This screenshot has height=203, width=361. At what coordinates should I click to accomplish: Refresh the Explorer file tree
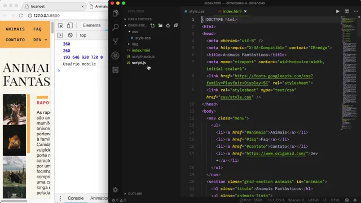(x=168, y=25)
